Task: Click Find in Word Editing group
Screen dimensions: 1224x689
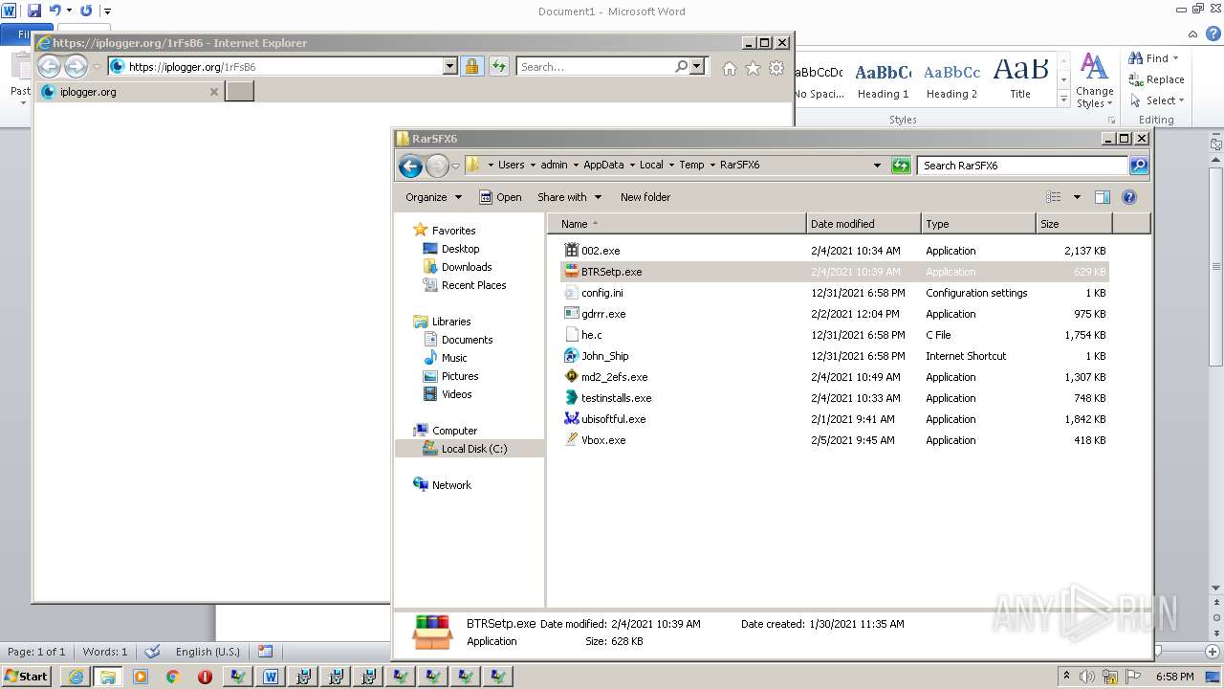Action: [x=1156, y=58]
